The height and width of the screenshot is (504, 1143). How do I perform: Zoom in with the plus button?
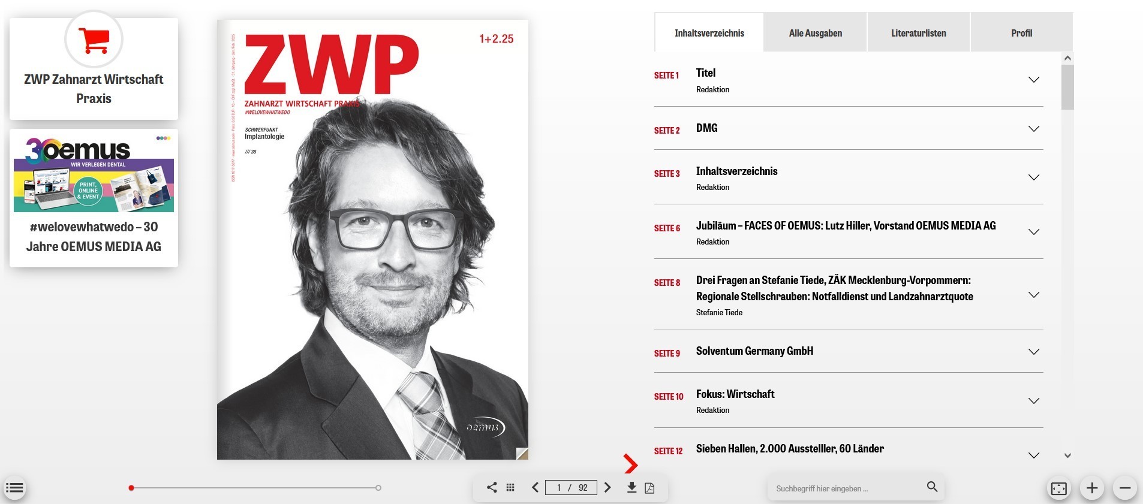1092,488
